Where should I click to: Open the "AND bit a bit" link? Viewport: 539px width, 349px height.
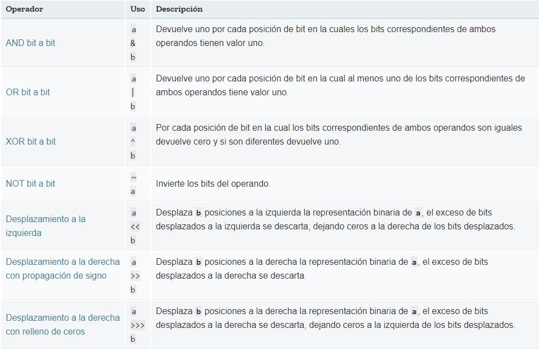pos(30,43)
